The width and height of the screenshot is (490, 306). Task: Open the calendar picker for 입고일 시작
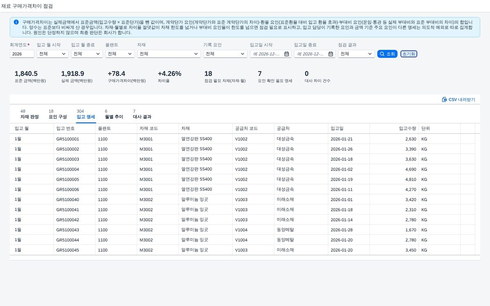[287, 54]
